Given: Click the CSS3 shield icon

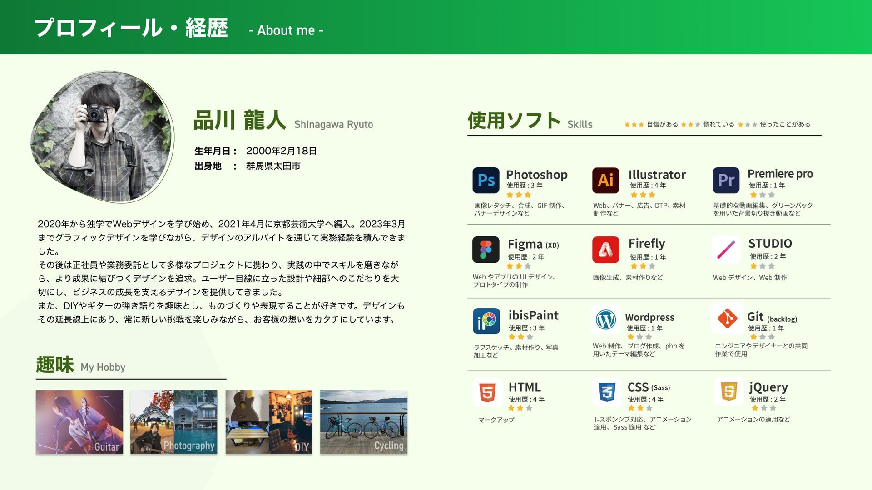Looking at the screenshot, I should click(x=607, y=392).
